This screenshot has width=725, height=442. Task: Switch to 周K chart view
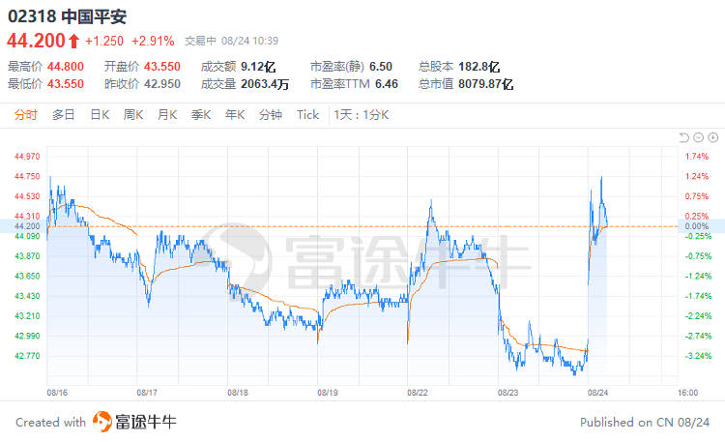pyautogui.click(x=133, y=115)
